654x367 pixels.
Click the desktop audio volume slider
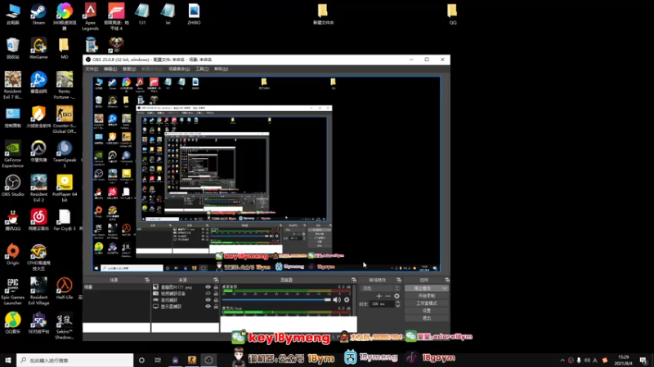(276, 299)
